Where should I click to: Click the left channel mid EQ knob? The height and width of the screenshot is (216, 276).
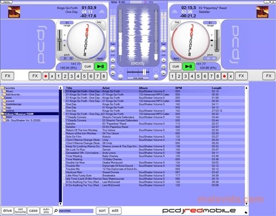click(113, 67)
